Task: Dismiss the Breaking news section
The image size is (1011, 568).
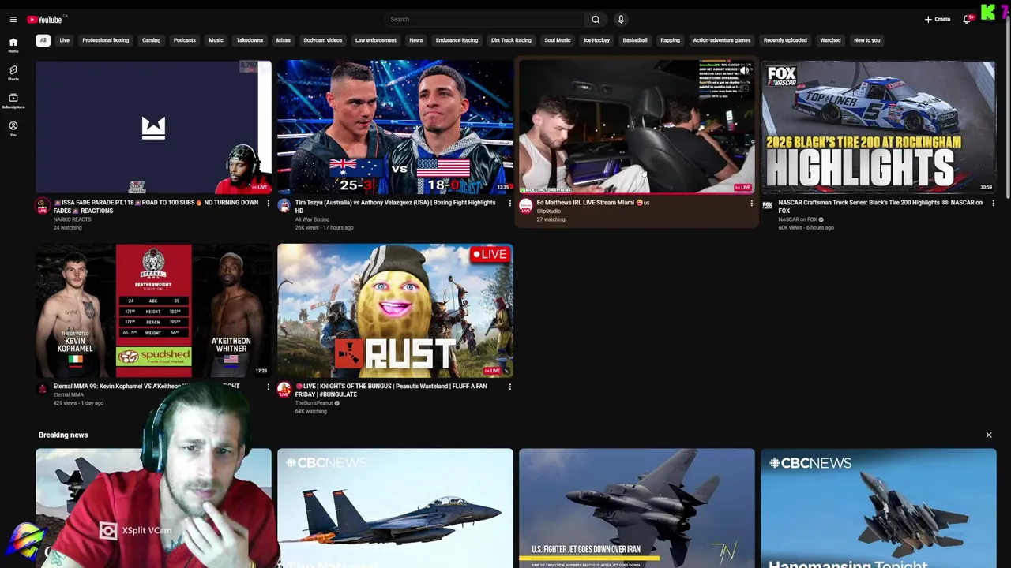Action: [988, 435]
